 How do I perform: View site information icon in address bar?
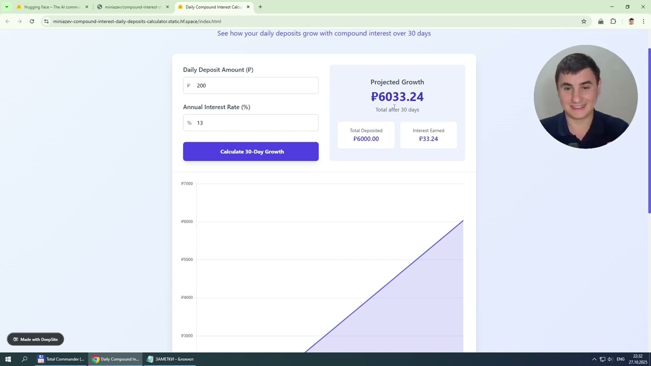point(46,21)
